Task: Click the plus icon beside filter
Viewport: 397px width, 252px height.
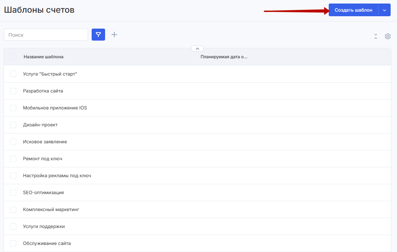Action: (x=114, y=35)
